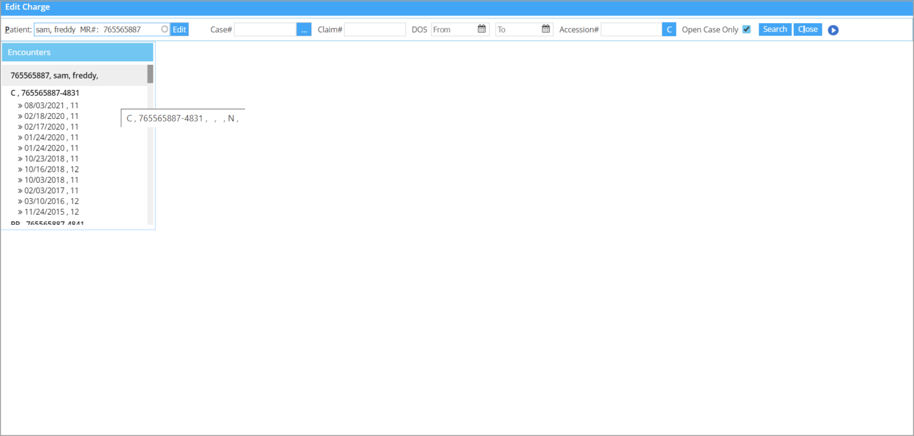Open the DOS From calendar picker
The width and height of the screenshot is (914, 436).
[x=482, y=29]
